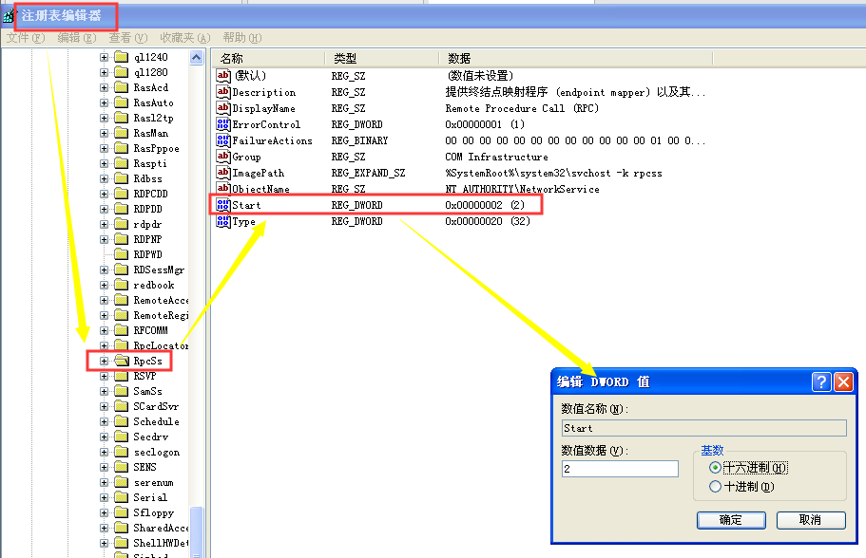Select the serenum tree item
Image resolution: width=866 pixels, height=558 pixels.
154,482
